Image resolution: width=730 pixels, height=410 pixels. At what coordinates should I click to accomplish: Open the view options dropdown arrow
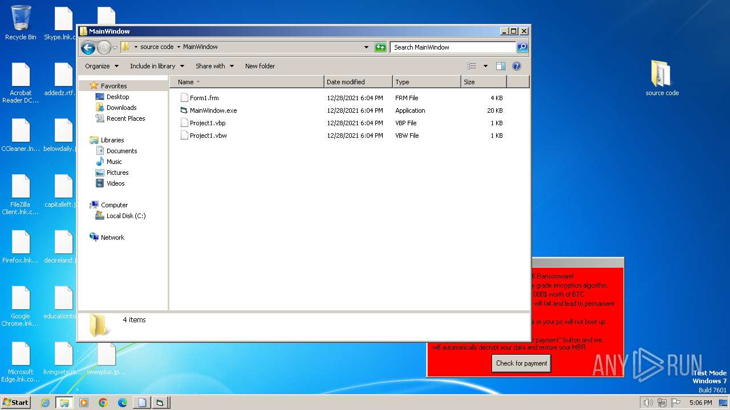click(x=485, y=66)
